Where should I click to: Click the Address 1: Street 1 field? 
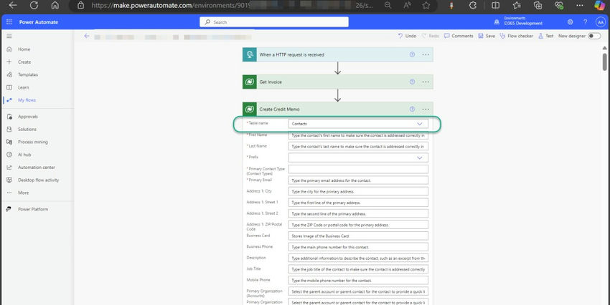[358, 203]
